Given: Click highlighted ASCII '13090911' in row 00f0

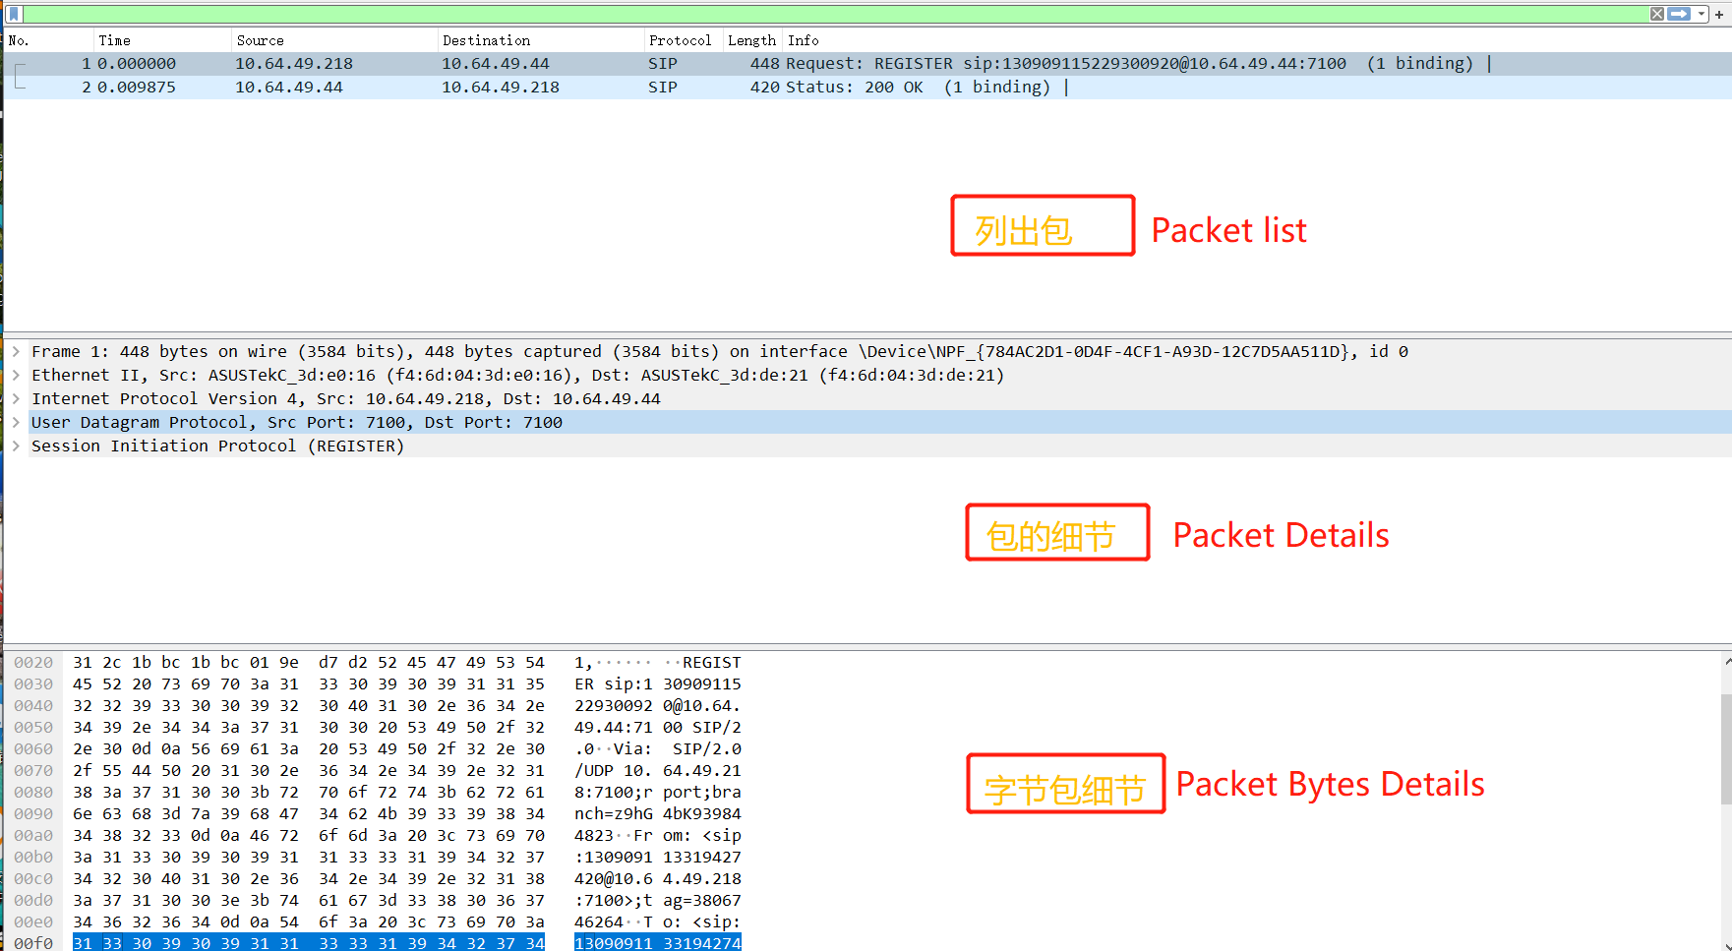Looking at the screenshot, I should click(x=614, y=943).
